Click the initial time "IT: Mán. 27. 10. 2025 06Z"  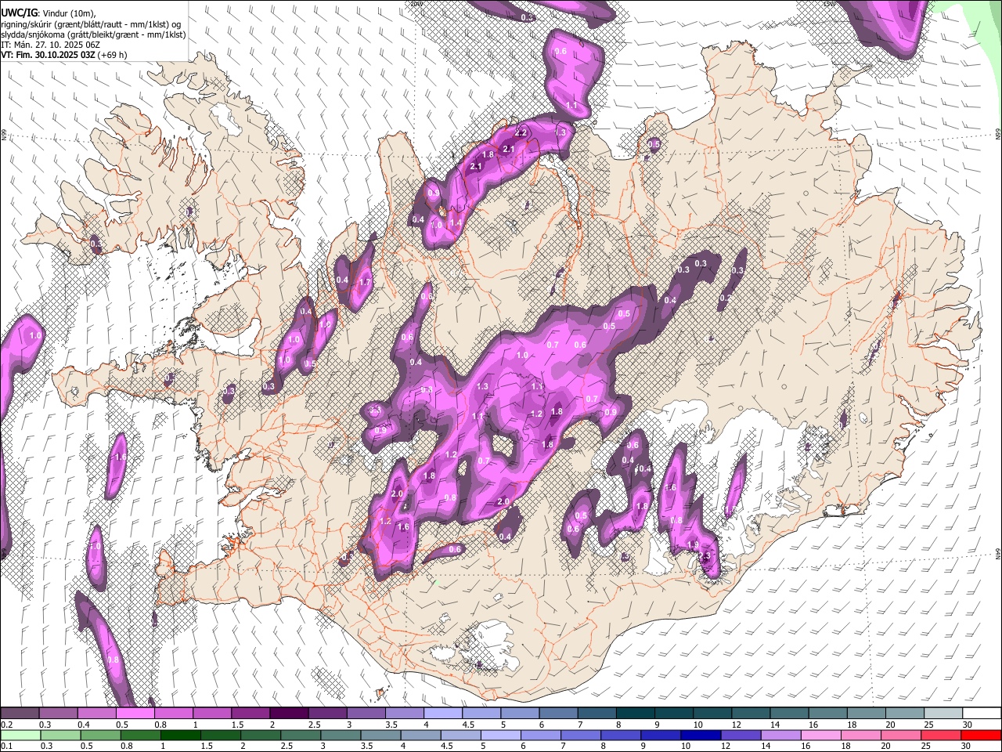point(51,45)
